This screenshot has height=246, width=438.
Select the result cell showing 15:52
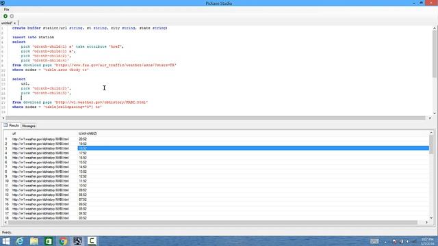(253, 163)
